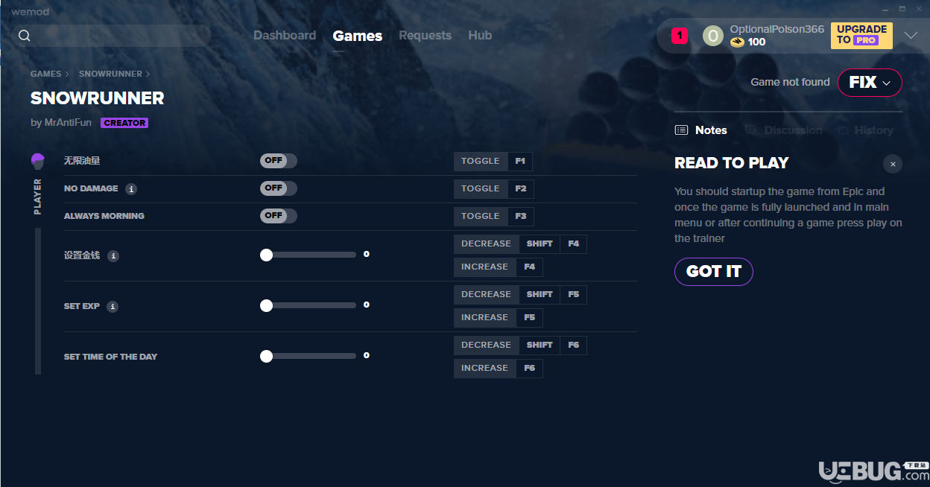930x487 pixels.
Task: Click the GOT IT button
Action: point(714,272)
